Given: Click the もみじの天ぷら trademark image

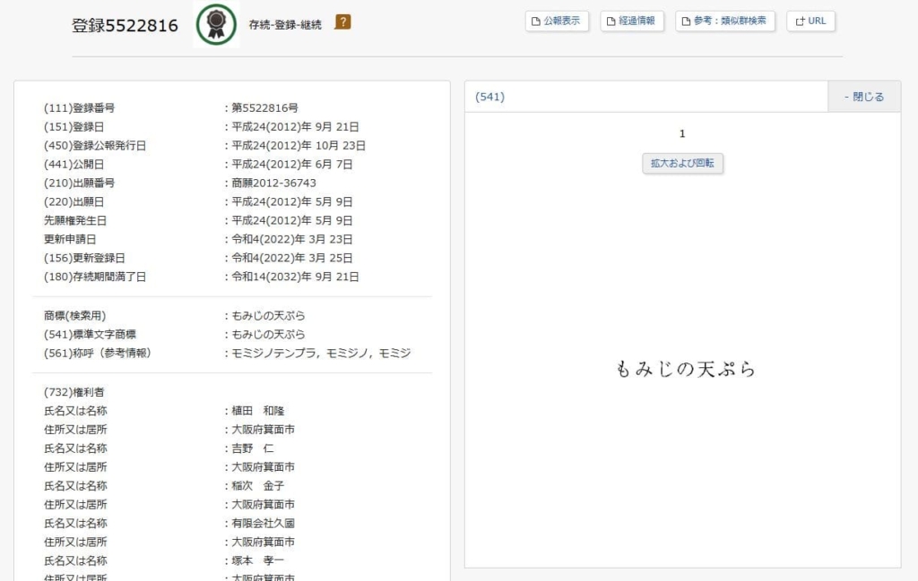Looking at the screenshot, I should click(x=686, y=369).
